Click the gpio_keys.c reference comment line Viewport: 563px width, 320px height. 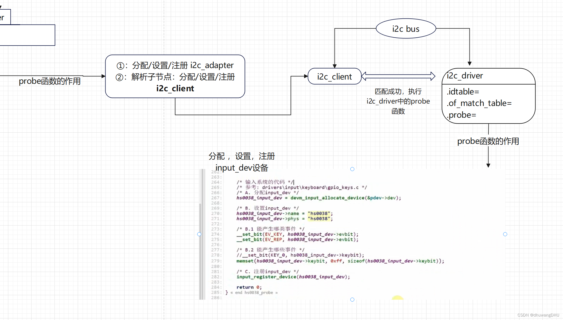[302, 187]
